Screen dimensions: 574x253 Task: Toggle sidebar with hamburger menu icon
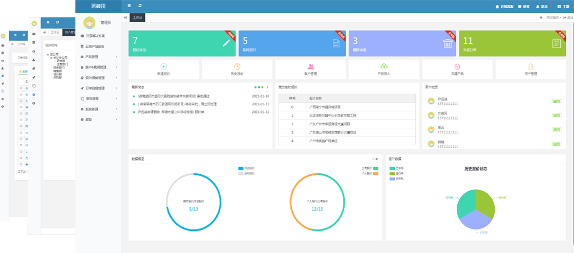pyautogui.click(x=129, y=6)
